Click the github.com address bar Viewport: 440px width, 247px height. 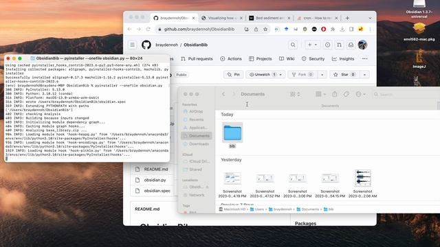[x=199, y=29]
